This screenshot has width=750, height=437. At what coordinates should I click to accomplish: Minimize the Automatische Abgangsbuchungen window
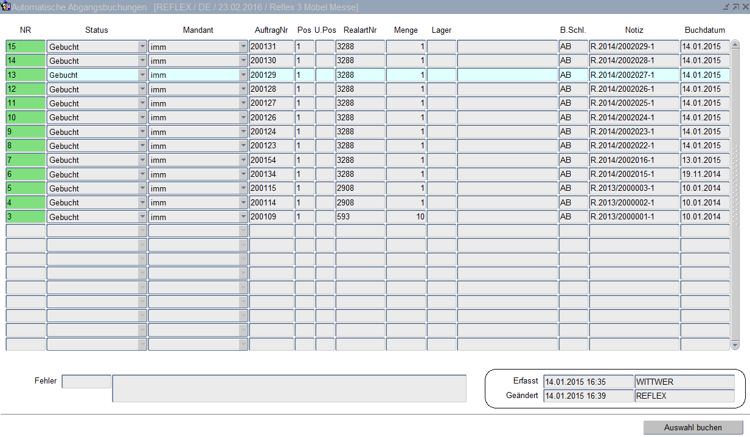pos(726,7)
